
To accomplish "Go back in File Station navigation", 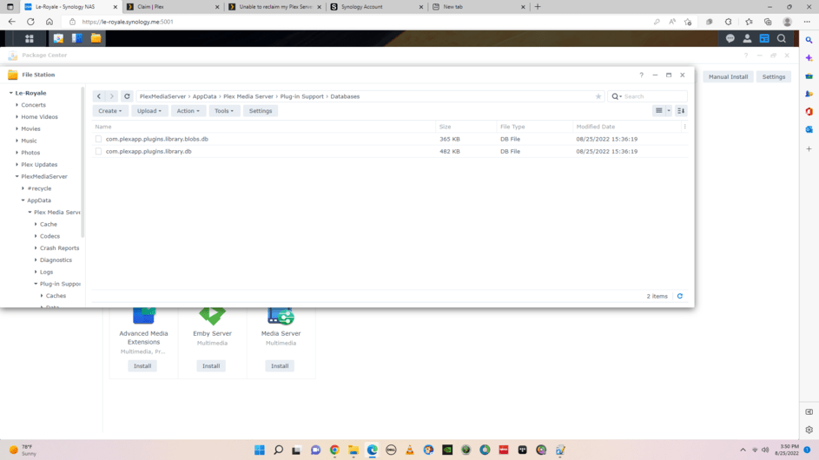I will pyautogui.click(x=99, y=96).
